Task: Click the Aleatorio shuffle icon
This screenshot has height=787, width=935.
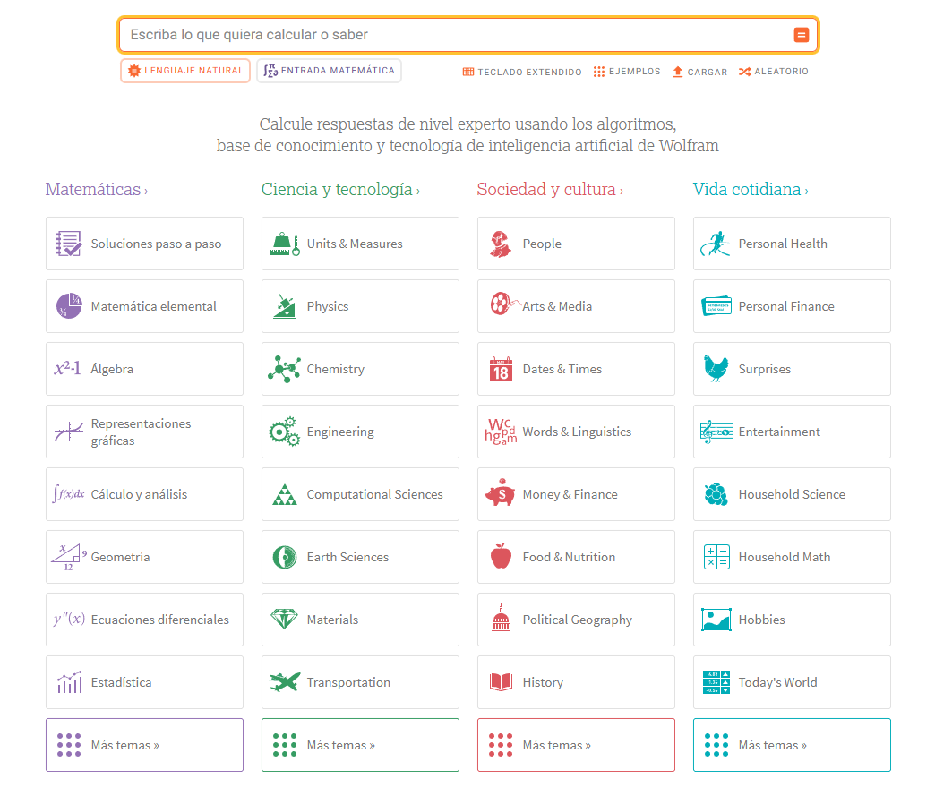Action: 743,72
